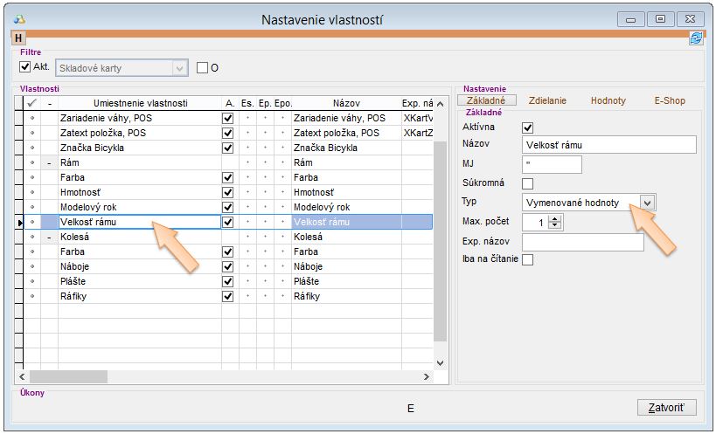Open the Typ dropdown list
Image resolution: width=716 pixels, height=434 pixels.
pyautogui.click(x=647, y=203)
